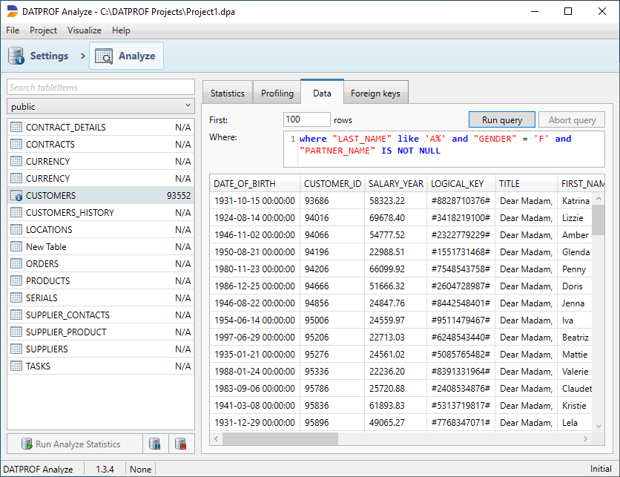620x477 pixels.
Task: Click the Settings database icon
Action: click(x=16, y=56)
